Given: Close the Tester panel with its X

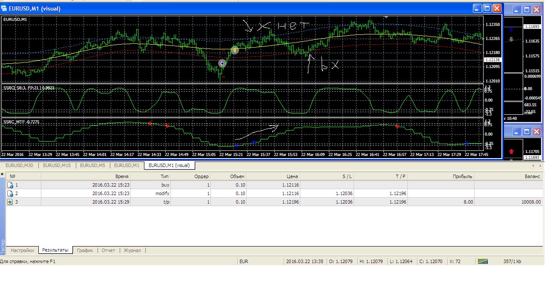Looking at the screenshot, I should point(2,174).
